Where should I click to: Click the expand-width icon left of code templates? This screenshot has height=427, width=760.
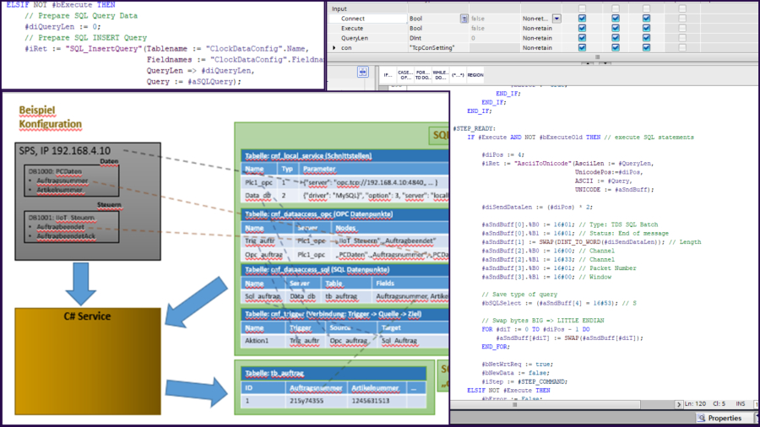[362, 73]
